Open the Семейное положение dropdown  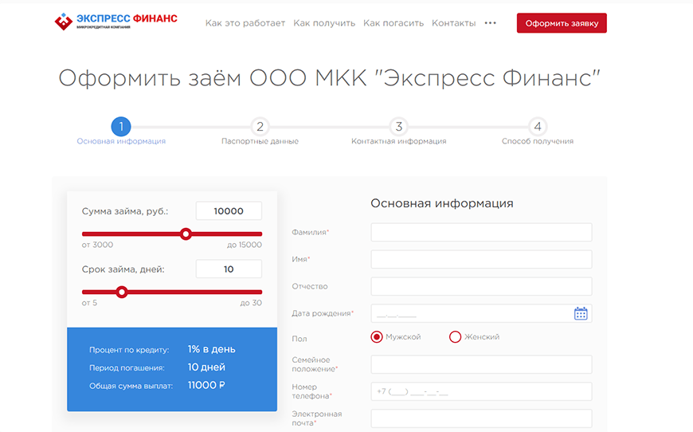click(x=481, y=364)
